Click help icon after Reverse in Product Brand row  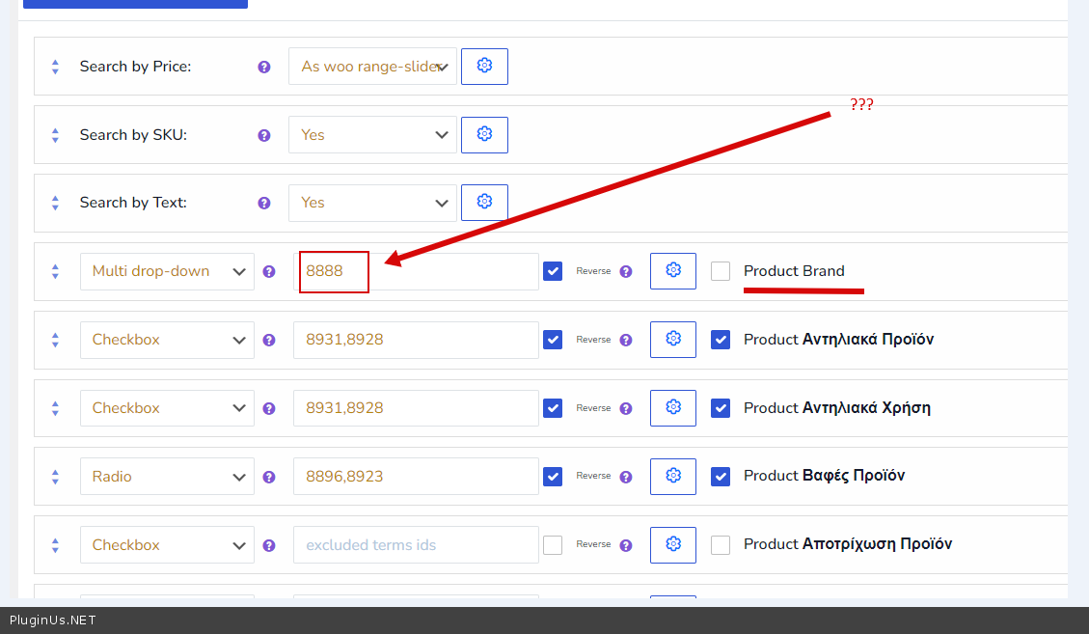pos(626,272)
